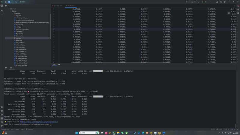Open Dataset_partitioning run configuration dropdown
Image resolution: width=240 pixels, height=135 pixels.
click(193, 2)
